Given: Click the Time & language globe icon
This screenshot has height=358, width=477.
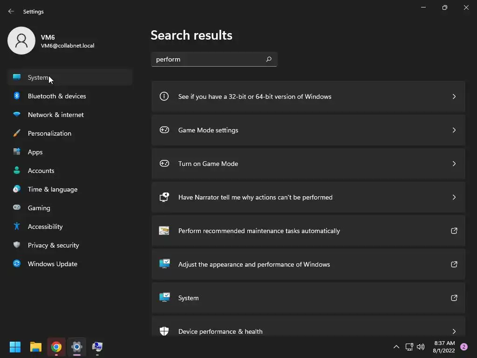Looking at the screenshot, I should pos(17,189).
